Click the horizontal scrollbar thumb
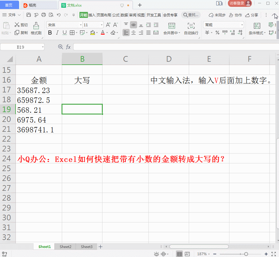This screenshot has width=279, height=257. click(199, 247)
